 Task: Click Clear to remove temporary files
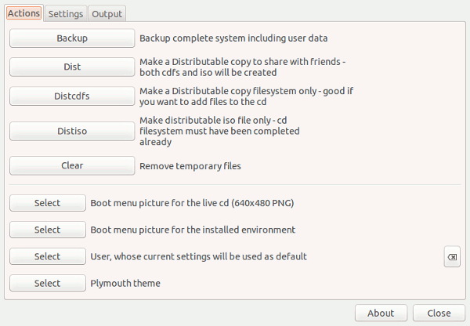(x=72, y=166)
